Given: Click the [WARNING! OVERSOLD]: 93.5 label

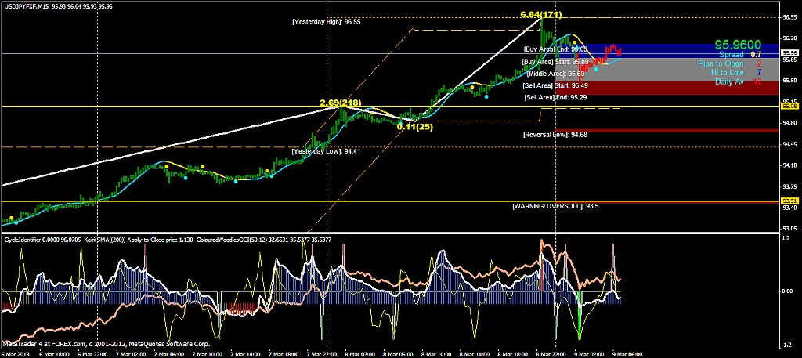Looking at the screenshot, I should click(555, 206).
